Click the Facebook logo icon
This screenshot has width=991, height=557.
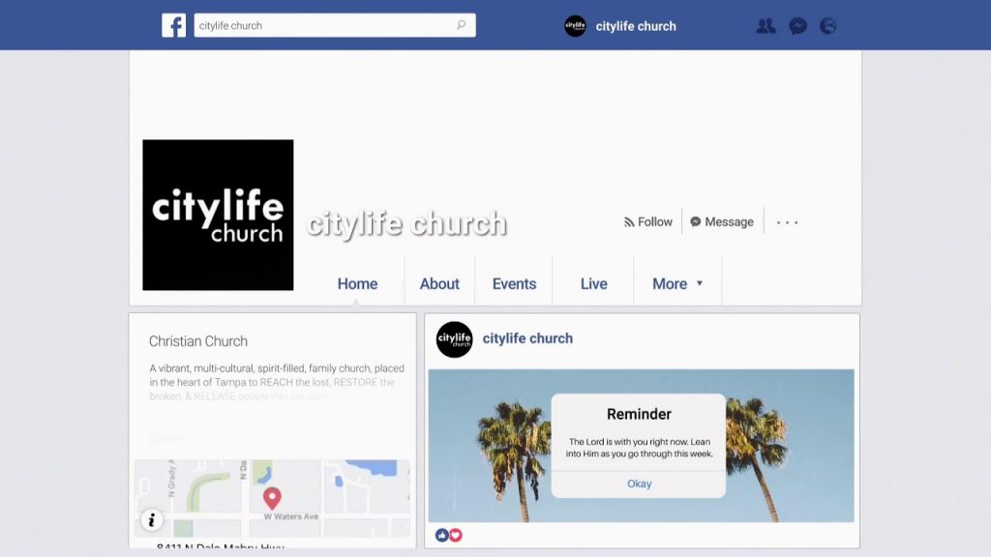[174, 25]
